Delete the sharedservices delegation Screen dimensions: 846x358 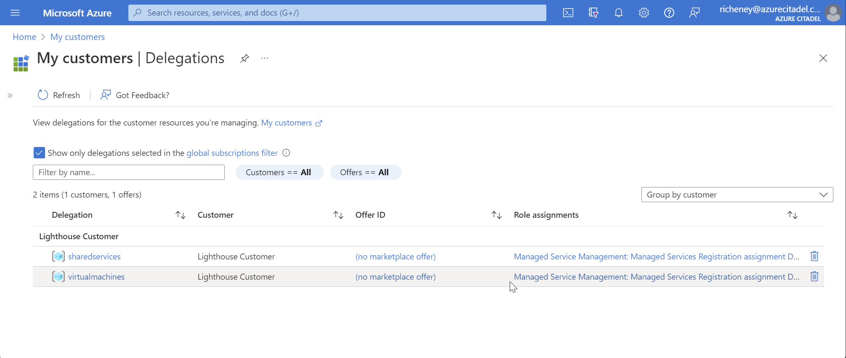click(x=814, y=256)
